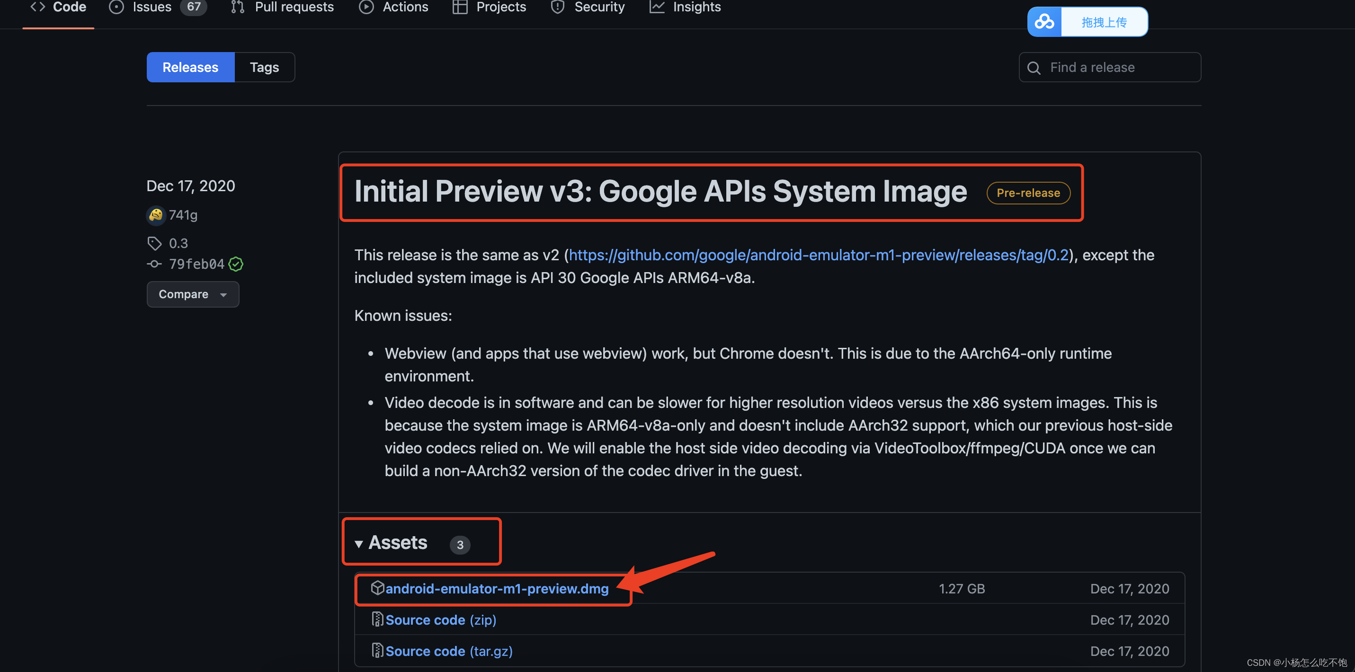Download android-emulator-m1-preview.dmg
Screen dimensions: 1355x672
[x=497, y=589]
